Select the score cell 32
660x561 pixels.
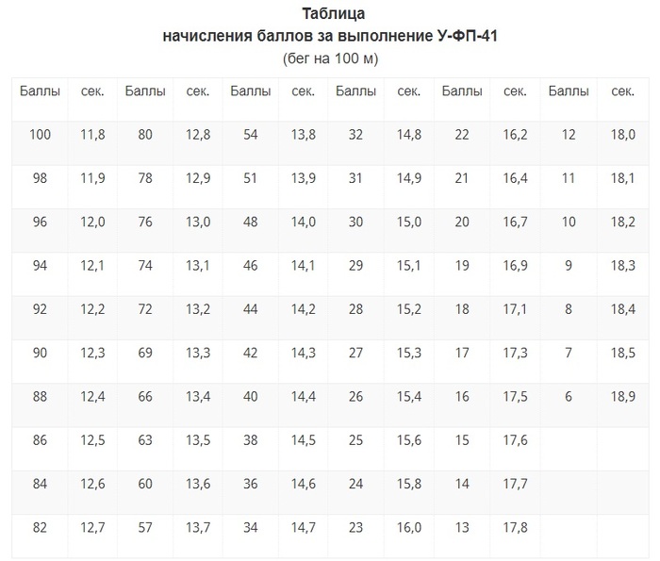(x=355, y=135)
